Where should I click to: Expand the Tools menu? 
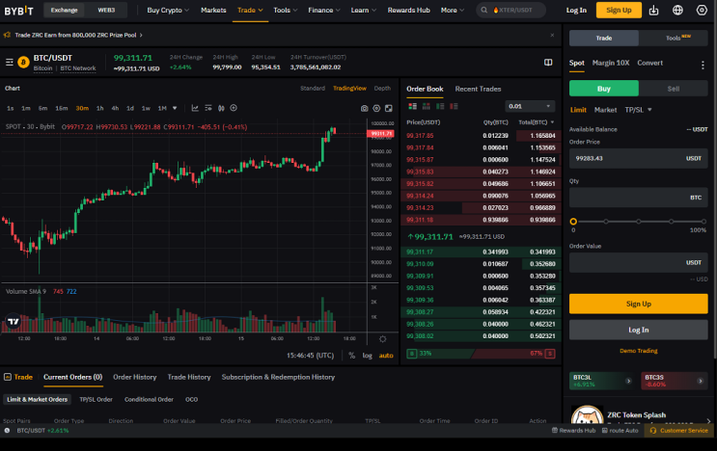(x=286, y=10)
